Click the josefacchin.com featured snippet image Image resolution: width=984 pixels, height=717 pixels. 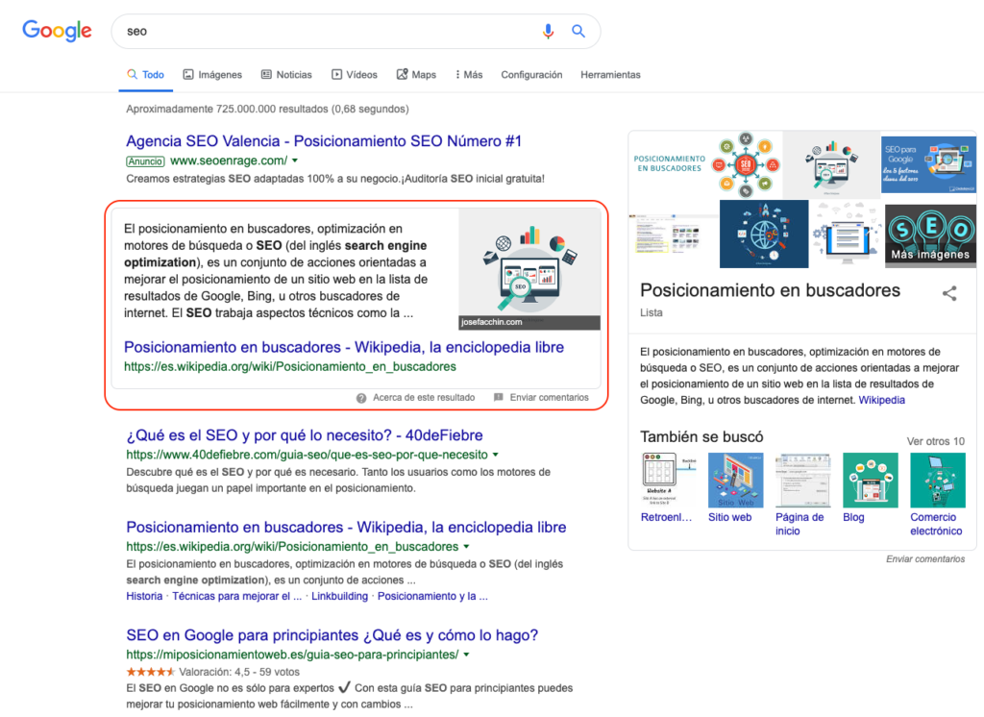529,269
